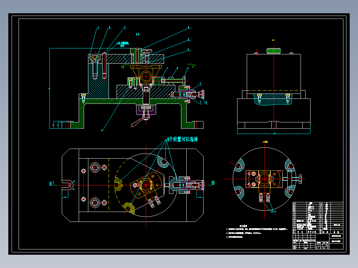Image resolution: width=358 pixels, height=268 pixels.
Task: Click the "B-B" section view title
Action: 138,34
